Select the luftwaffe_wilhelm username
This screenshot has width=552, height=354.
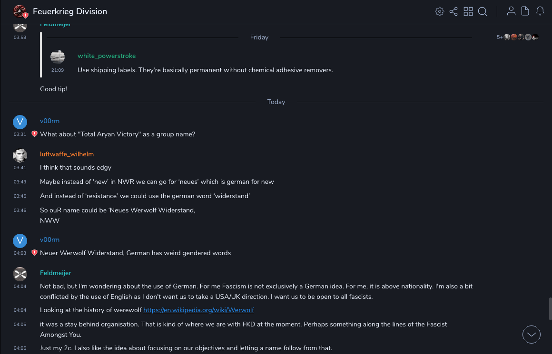click(67, 154)
